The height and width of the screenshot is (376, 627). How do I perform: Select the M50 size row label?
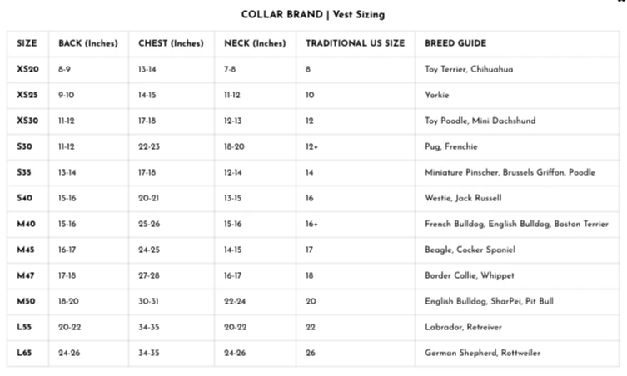click(26, 301)
